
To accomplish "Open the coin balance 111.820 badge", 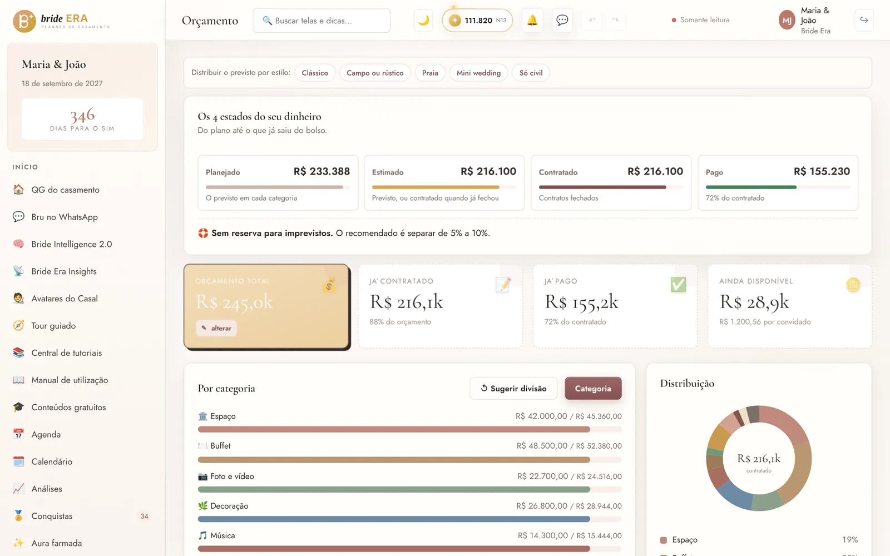I will (x=477, y=21).
